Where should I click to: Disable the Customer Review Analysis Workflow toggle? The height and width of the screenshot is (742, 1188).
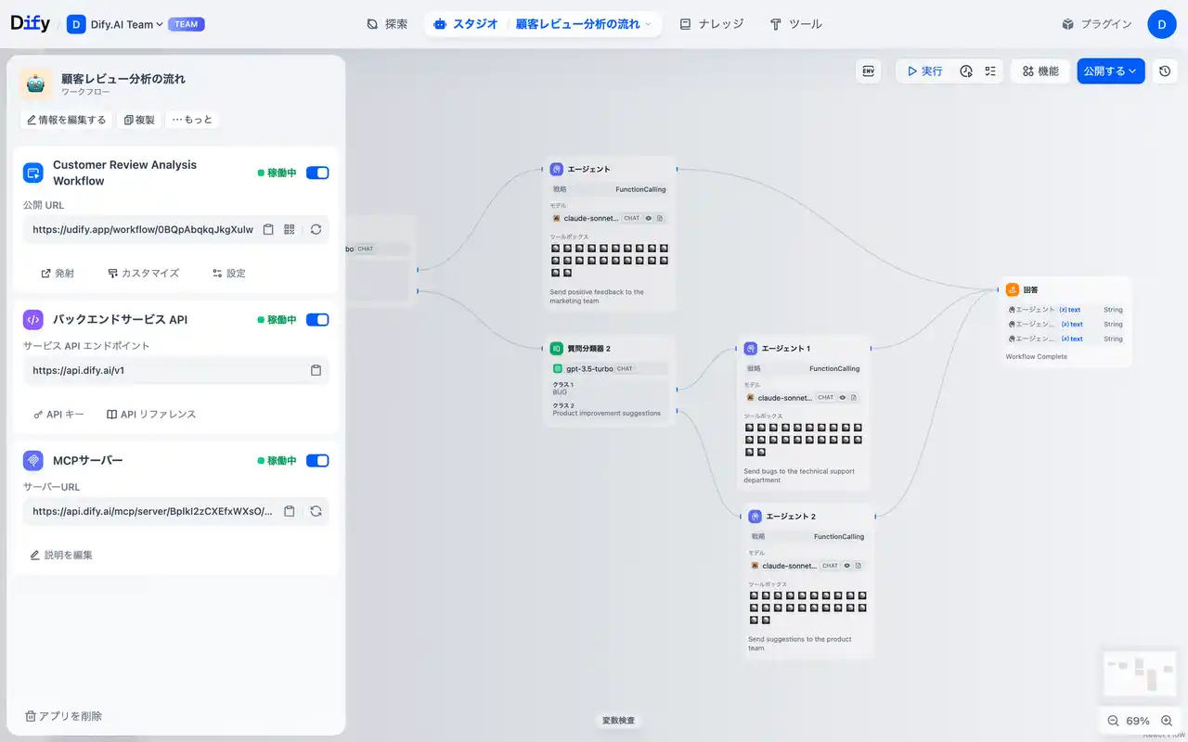tap(317, 173)
